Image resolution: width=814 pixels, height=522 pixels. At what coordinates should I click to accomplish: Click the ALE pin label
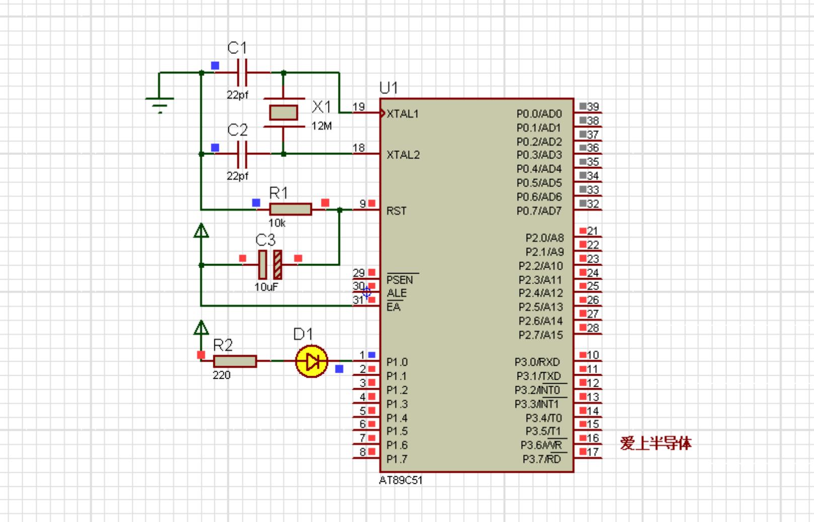tap(397, 293)
